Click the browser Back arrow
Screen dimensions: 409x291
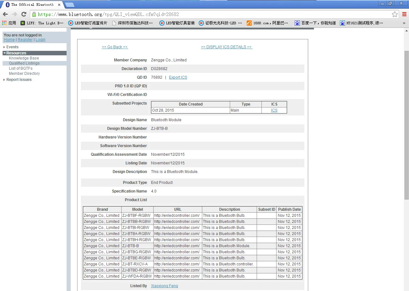(5, 14)
